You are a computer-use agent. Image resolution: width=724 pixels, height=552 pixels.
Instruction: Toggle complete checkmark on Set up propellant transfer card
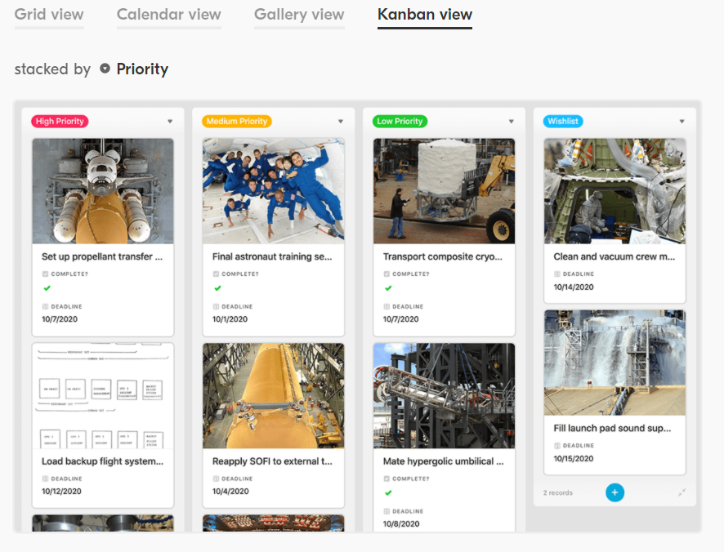pyautogui.click(x=46, y=288)
